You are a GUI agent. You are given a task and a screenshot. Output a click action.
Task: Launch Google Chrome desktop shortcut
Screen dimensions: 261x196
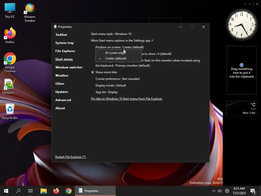click(10, 63)
